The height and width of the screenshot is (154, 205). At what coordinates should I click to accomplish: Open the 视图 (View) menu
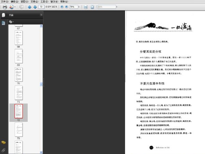(25, 2)
